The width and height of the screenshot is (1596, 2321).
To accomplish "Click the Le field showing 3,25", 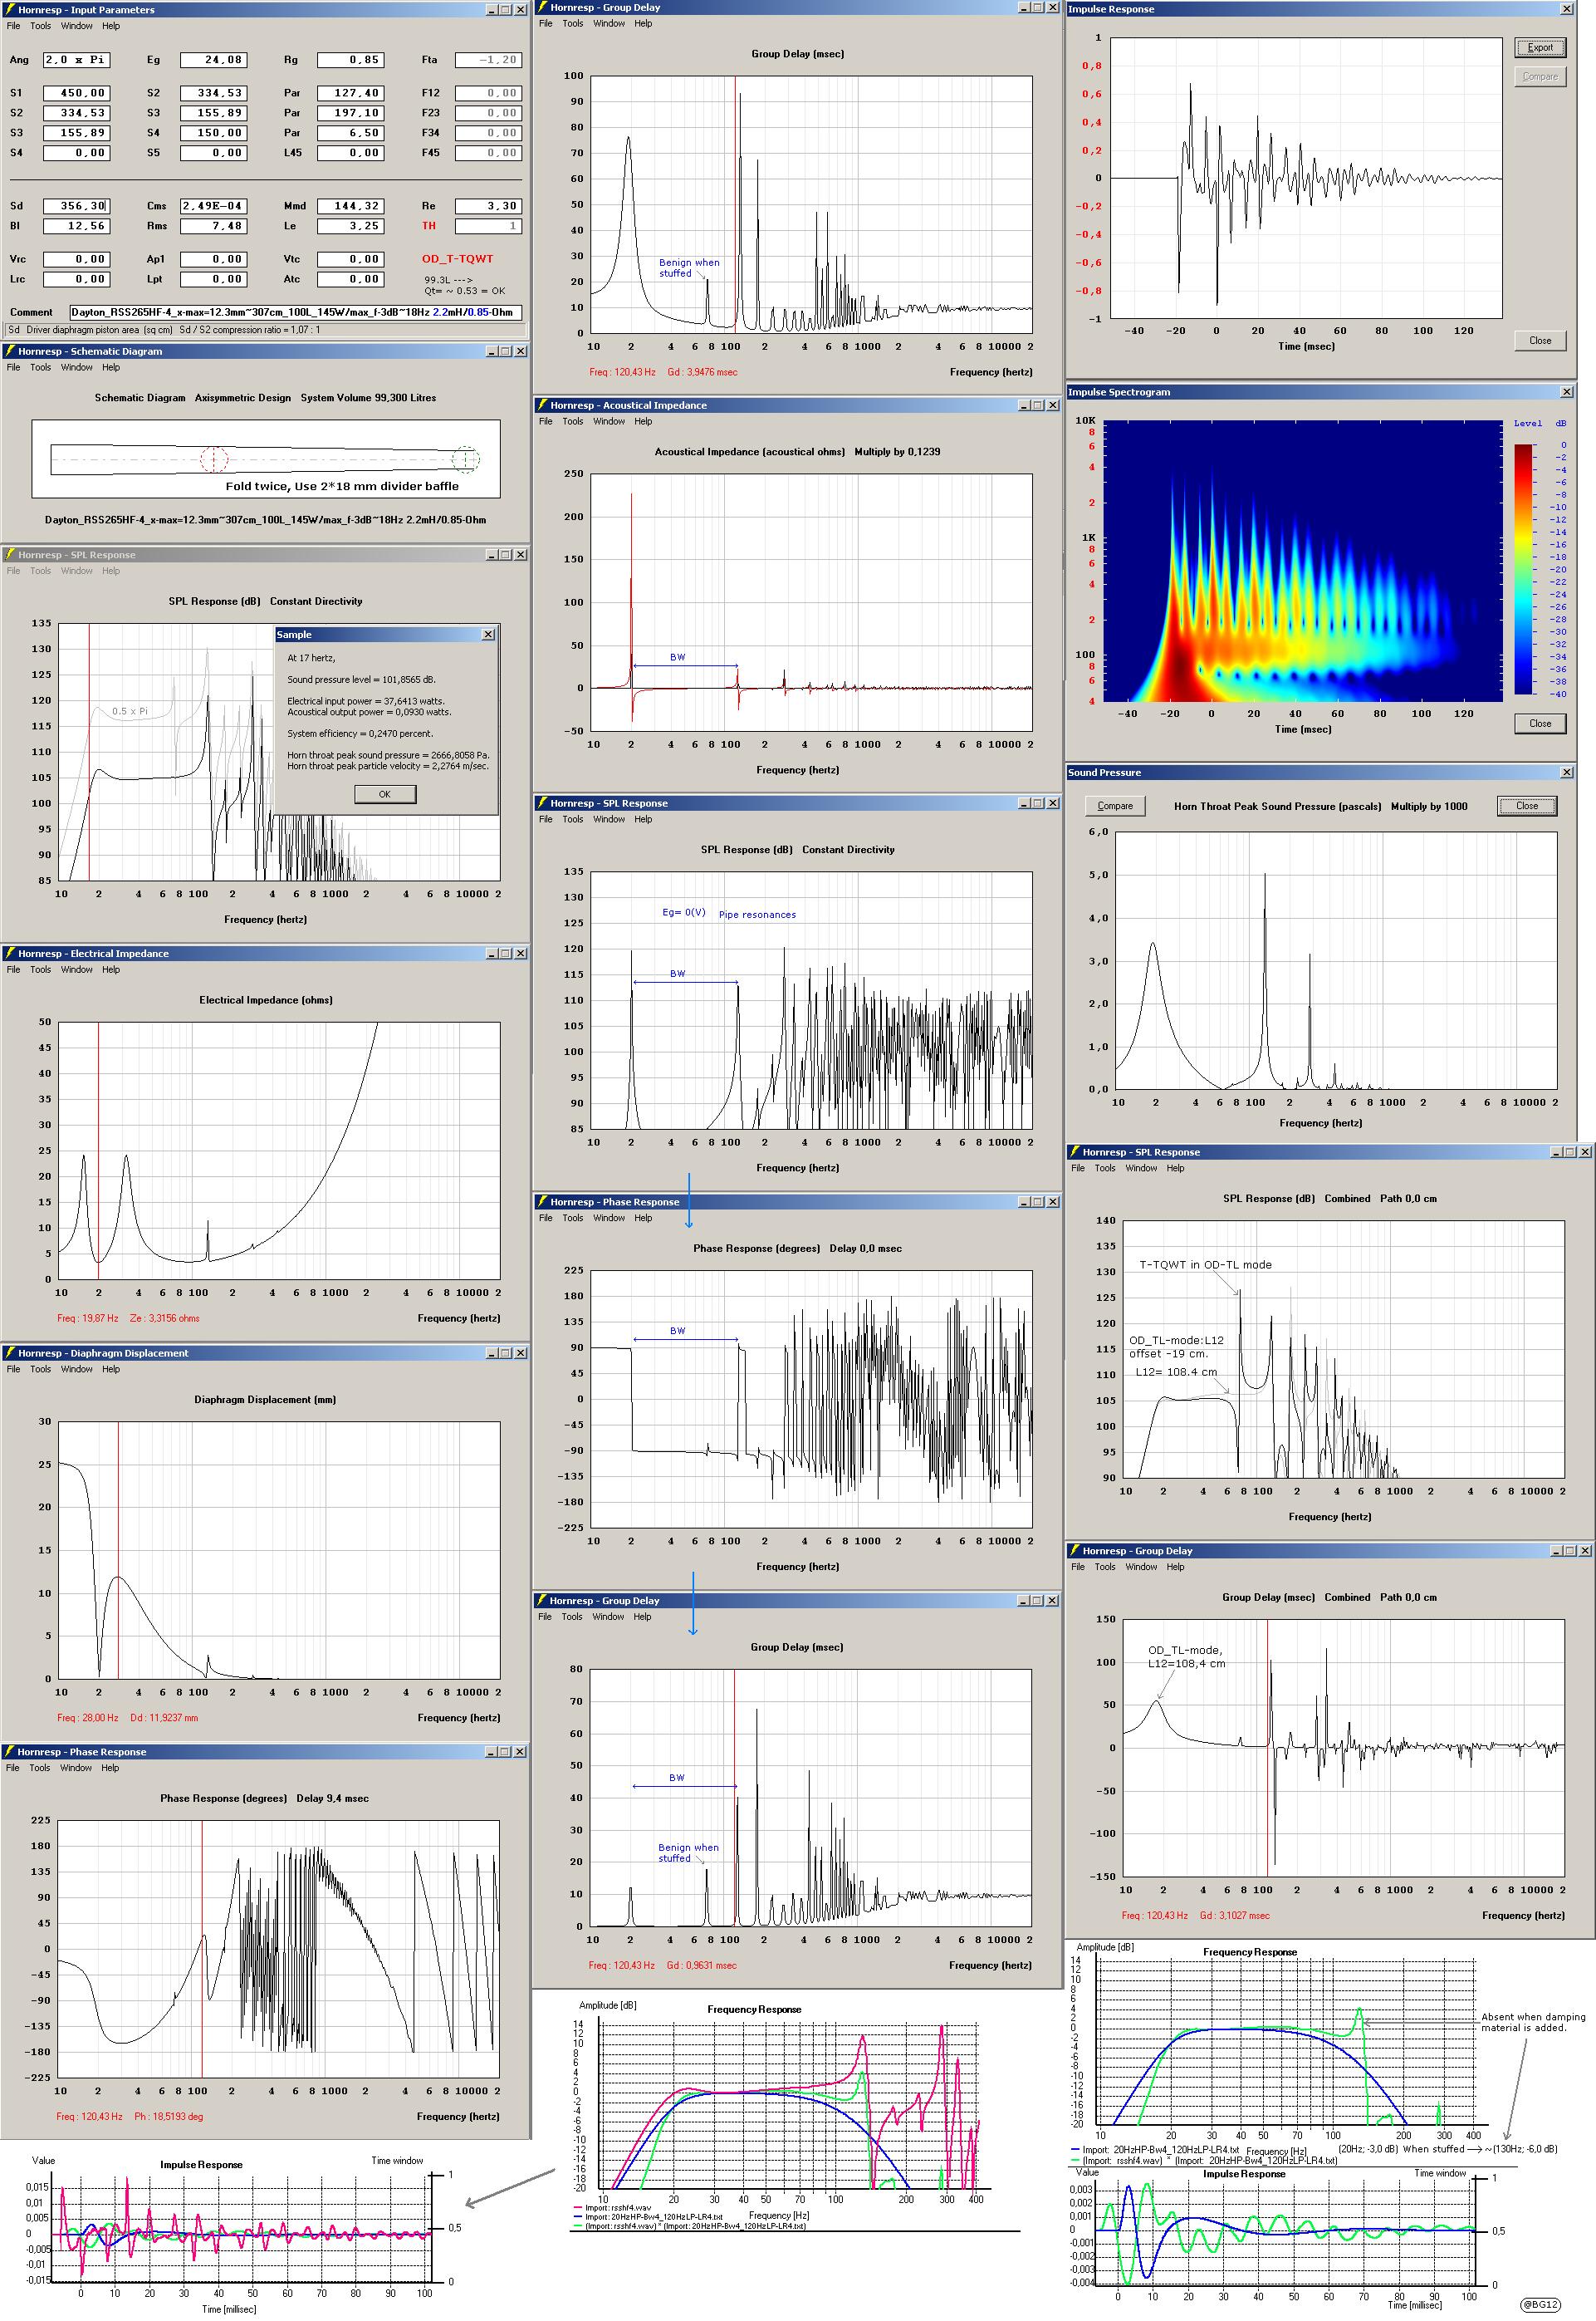I will click(351, 226).
